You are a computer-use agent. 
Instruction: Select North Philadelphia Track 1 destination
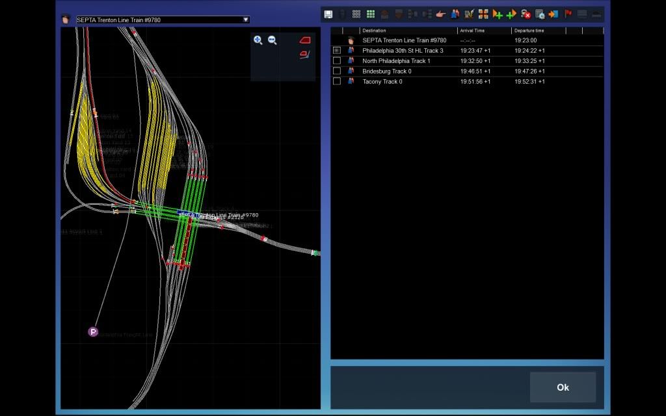396,60
